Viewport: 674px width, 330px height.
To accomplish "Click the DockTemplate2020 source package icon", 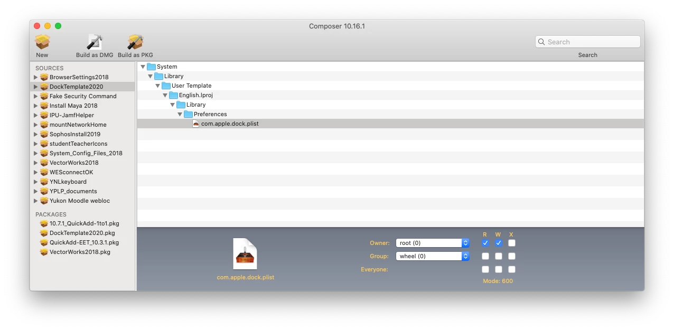I will [44, 87].
